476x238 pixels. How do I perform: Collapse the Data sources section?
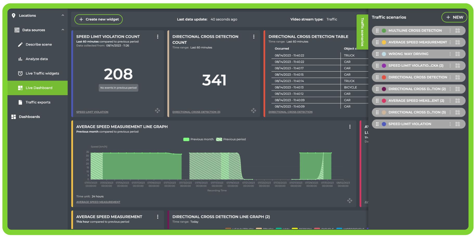(62, 30)
